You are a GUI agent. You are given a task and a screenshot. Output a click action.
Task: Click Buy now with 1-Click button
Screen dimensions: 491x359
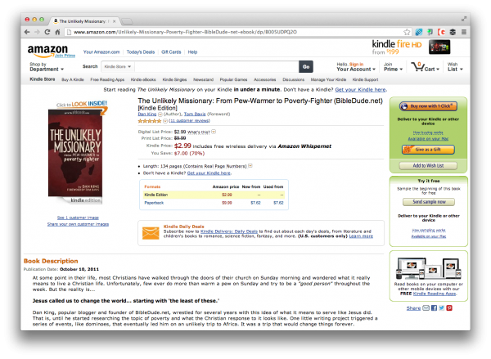(x=428, y=106)
